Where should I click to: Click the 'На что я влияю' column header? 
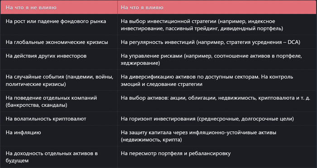(x=217, y=8)
